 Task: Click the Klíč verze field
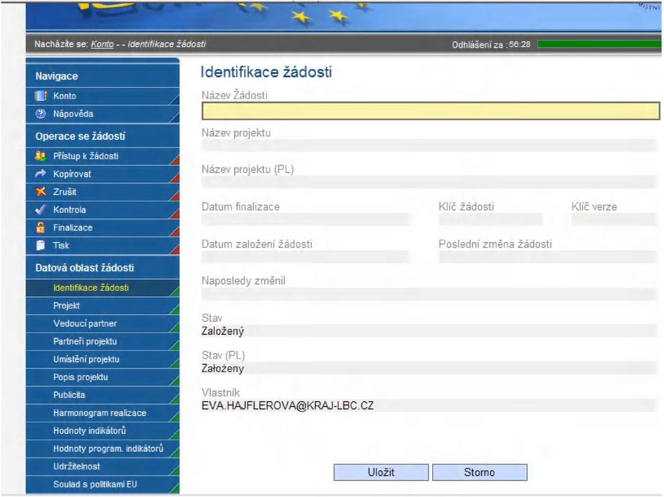tap(614, 219)
